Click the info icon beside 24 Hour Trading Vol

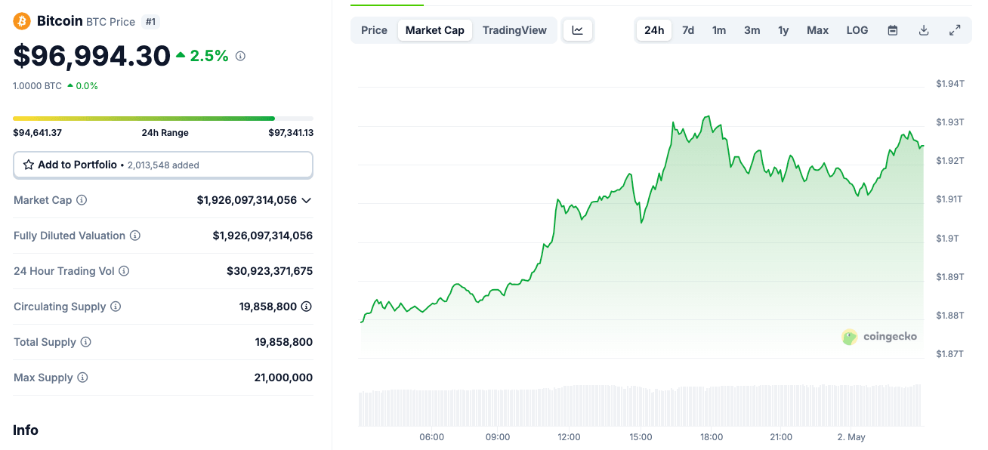[125, 270]
